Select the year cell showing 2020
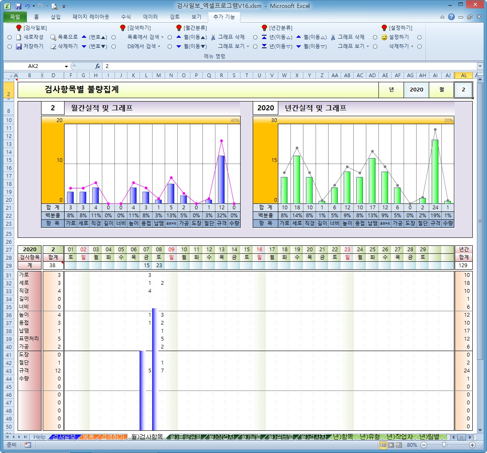Viewport: 487px width, 453px height. [416, 89]
